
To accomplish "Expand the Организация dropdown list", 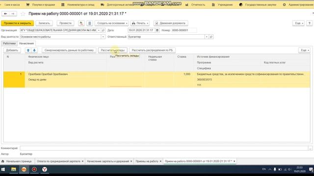I will pos(99,30).
